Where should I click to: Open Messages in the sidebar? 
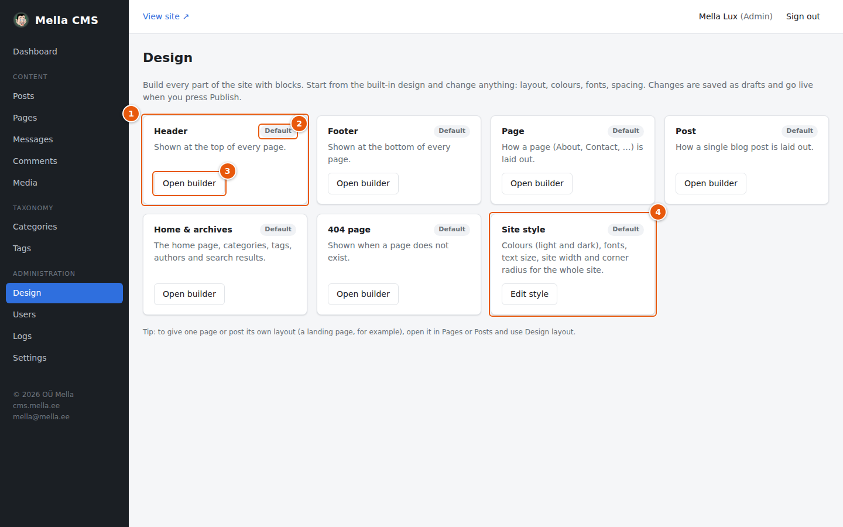(64, 139)
